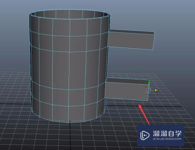Click the manipulator's center square handle
This screenshot has width=195, height=150.
pyautogui.click(x=149, y=90)
